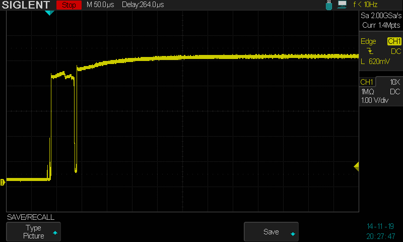Click the channel 1 ground reference marker
Viewport: 403px width, 242px height.
(3, 181)
